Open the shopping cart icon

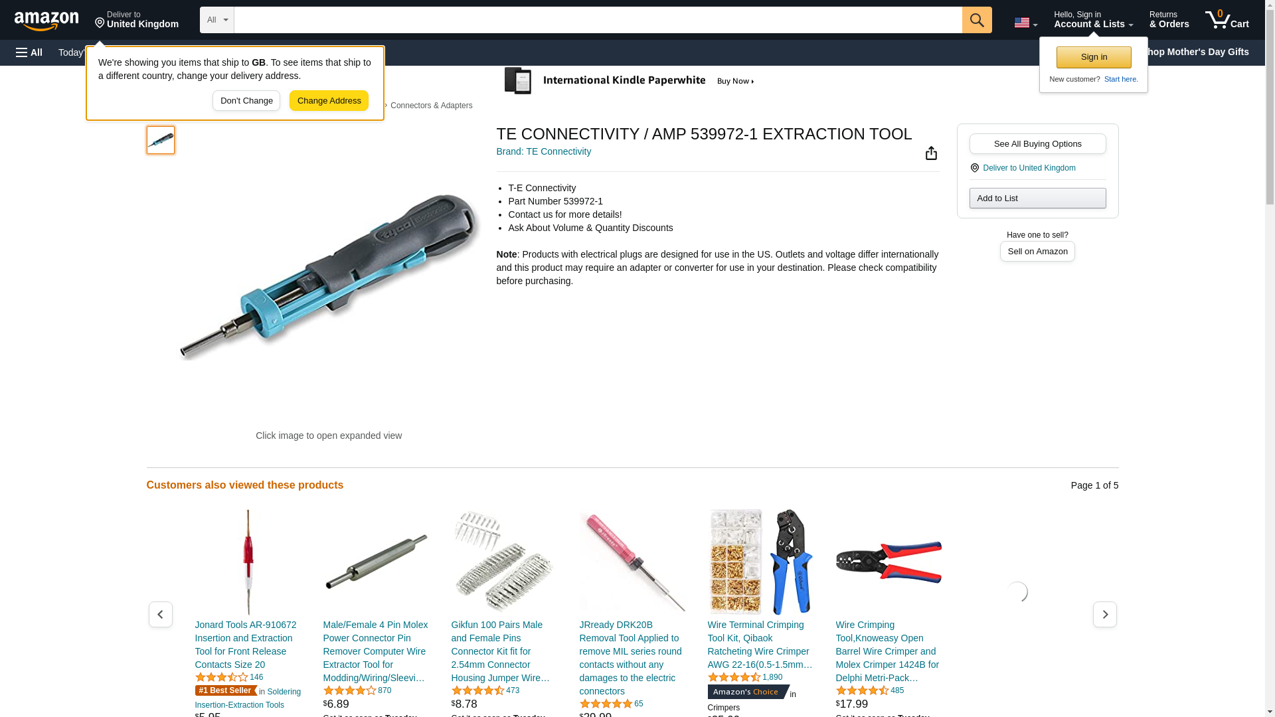point(1227,20)
